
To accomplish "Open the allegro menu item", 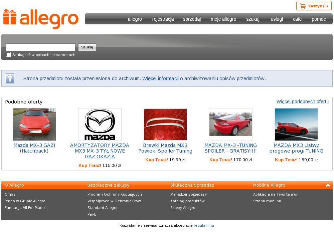I will (135, 19).
